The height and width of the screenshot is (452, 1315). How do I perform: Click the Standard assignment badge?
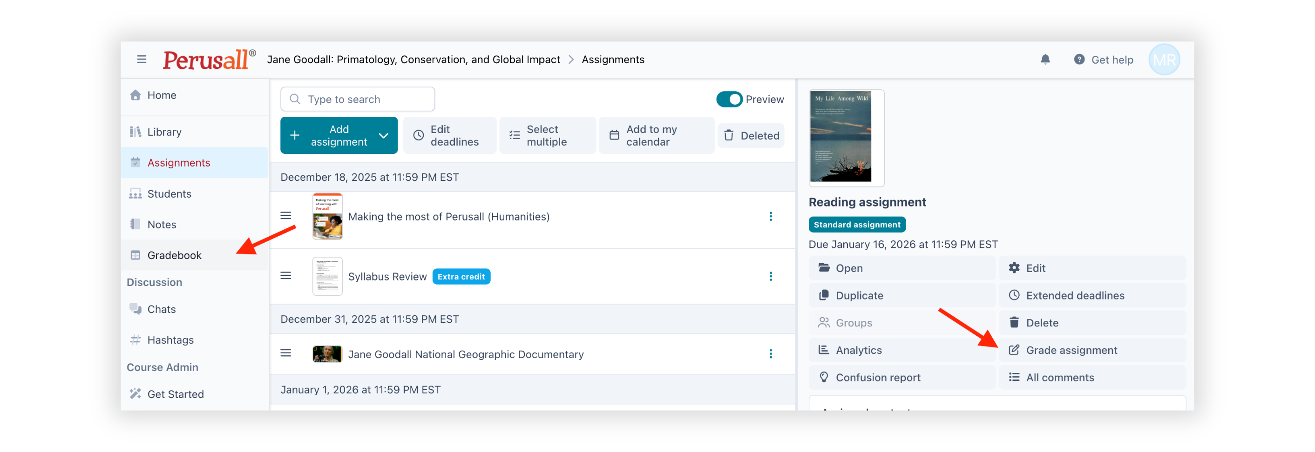click(x=857, y=225)
